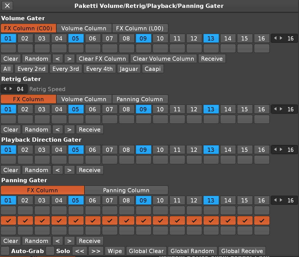Screen dimensions: 299x257
Task: Click the global >> shift button
Action: coord(96,251)
